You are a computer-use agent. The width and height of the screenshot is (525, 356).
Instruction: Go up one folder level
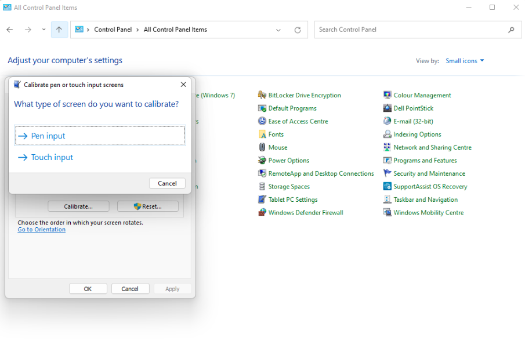coord(59,30)
